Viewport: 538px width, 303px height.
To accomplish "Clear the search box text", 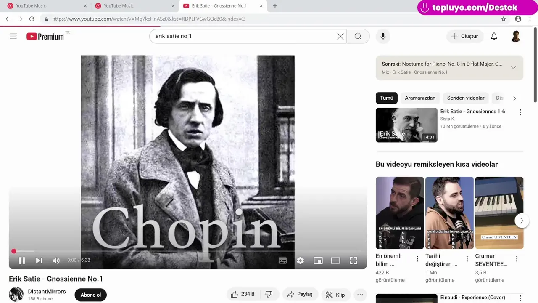I will [x=340, y=36].
